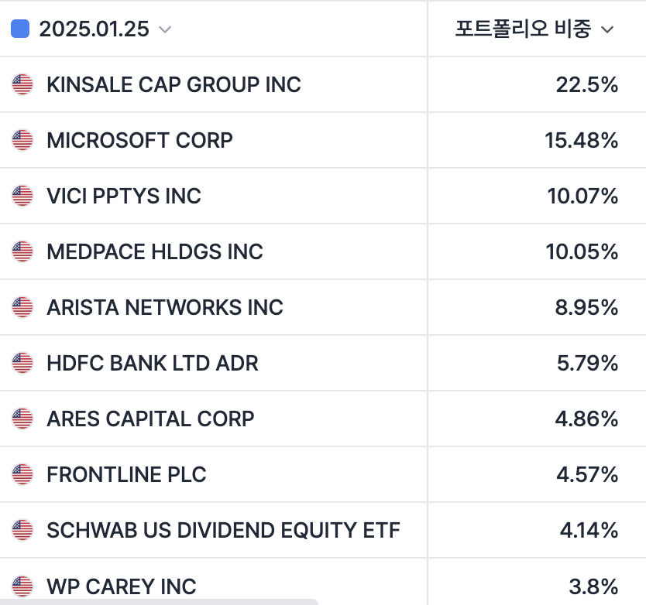The height and width of the screenshot is (605, 646).
Task: Click the 22.5% portfolio weight cell
Action: (586, 84)
